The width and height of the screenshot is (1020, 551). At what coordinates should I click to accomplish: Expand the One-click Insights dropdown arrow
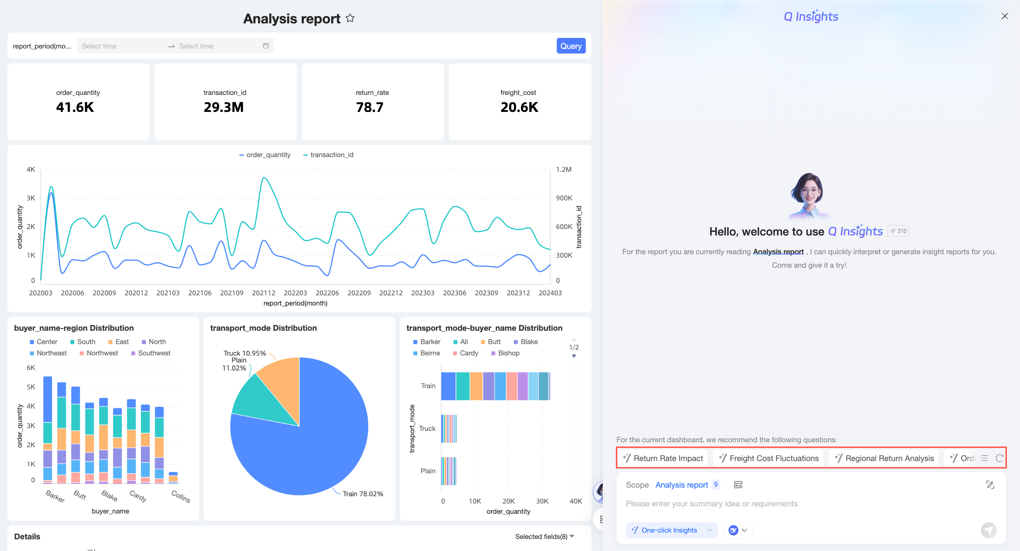pos(709,530)
